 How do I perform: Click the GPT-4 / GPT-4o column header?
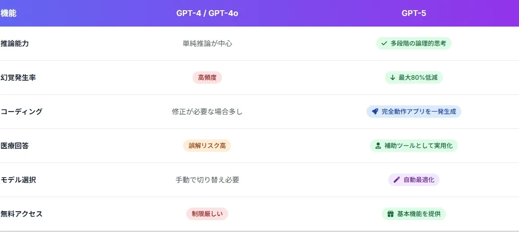point(207,13)
